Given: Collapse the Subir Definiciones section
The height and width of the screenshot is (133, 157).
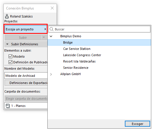Looking at the screenshot, I should (7, 44).
